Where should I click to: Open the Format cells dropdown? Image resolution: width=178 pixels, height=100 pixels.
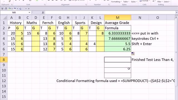[x=145, y=1]
